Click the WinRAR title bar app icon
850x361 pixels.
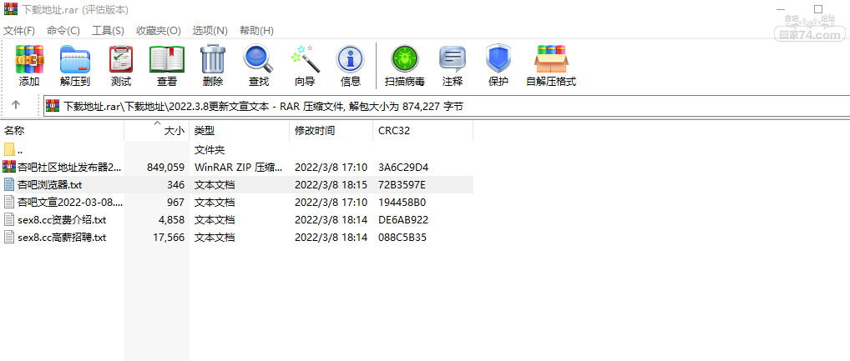[x=10, y=9]
